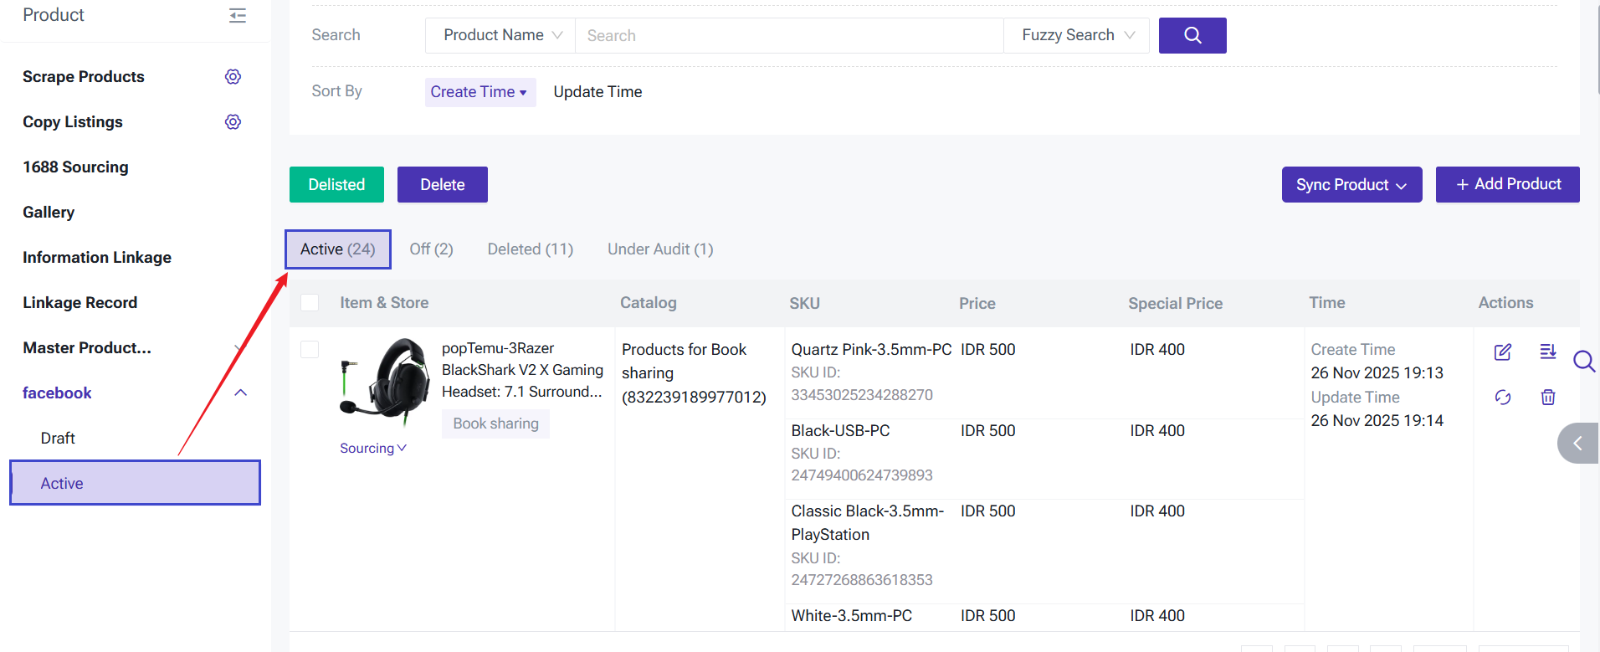Open the Fuzzy Search dropdown
The width and height of the screenshot is (1600, 652).
(x=1076, y=35)
